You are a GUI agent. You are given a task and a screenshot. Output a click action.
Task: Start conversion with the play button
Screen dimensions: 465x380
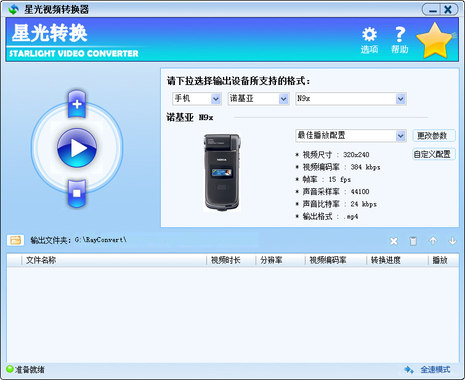(x=77, y=148)
